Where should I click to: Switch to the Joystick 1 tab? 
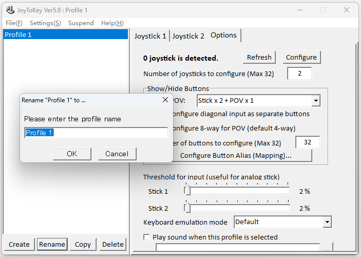click(x=150, y=36)
